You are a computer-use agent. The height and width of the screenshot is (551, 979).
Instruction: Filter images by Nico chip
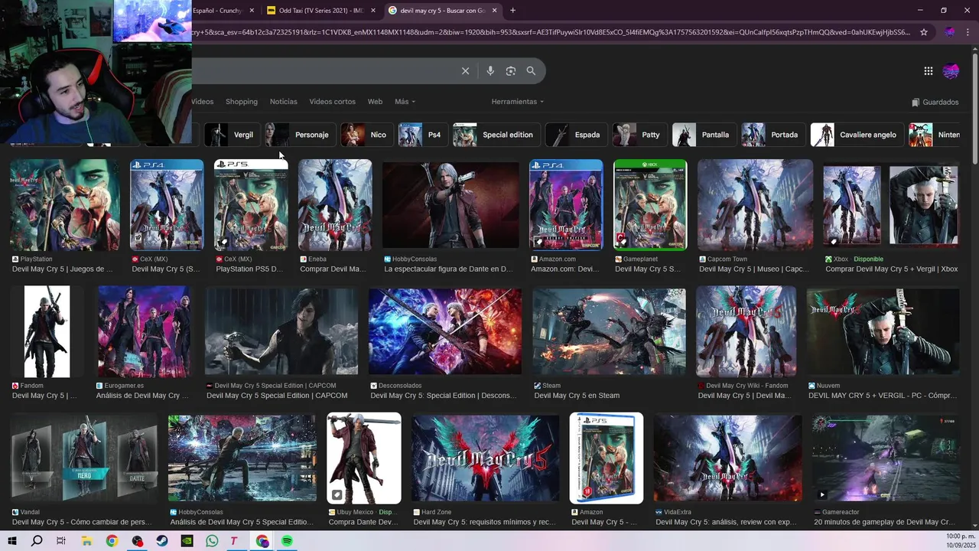coord(366,135)
